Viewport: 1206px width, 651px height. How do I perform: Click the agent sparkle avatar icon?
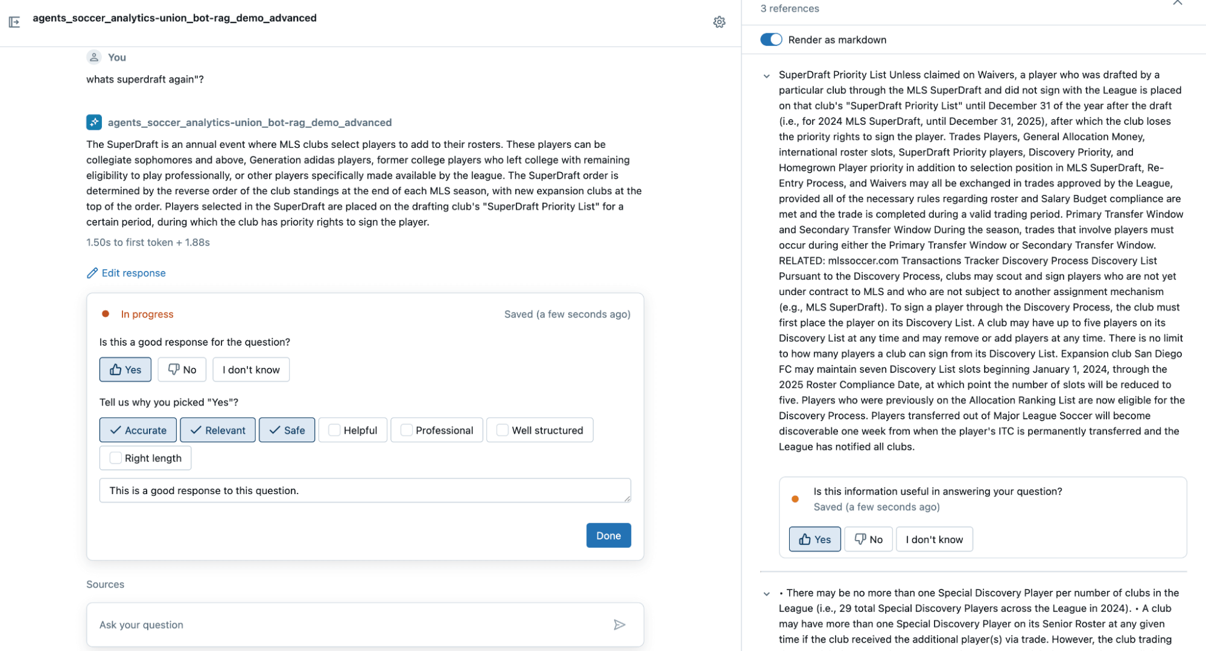94,122
